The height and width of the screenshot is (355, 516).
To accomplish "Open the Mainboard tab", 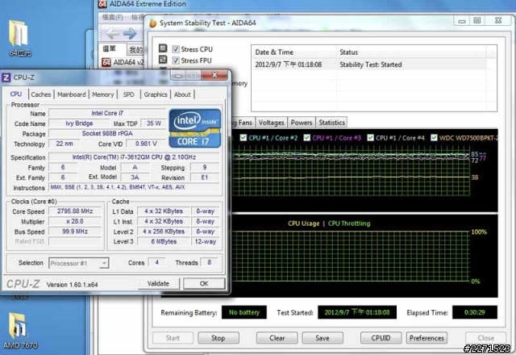I will (72, 94).
